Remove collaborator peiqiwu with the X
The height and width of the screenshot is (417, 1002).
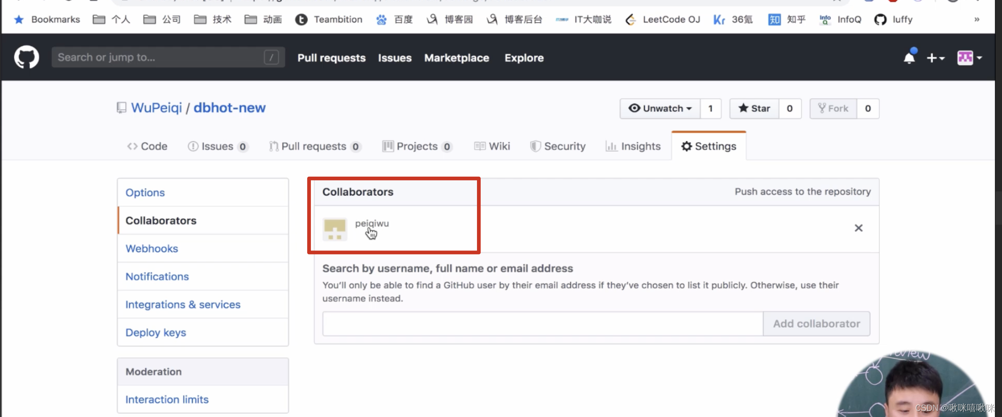859,228
